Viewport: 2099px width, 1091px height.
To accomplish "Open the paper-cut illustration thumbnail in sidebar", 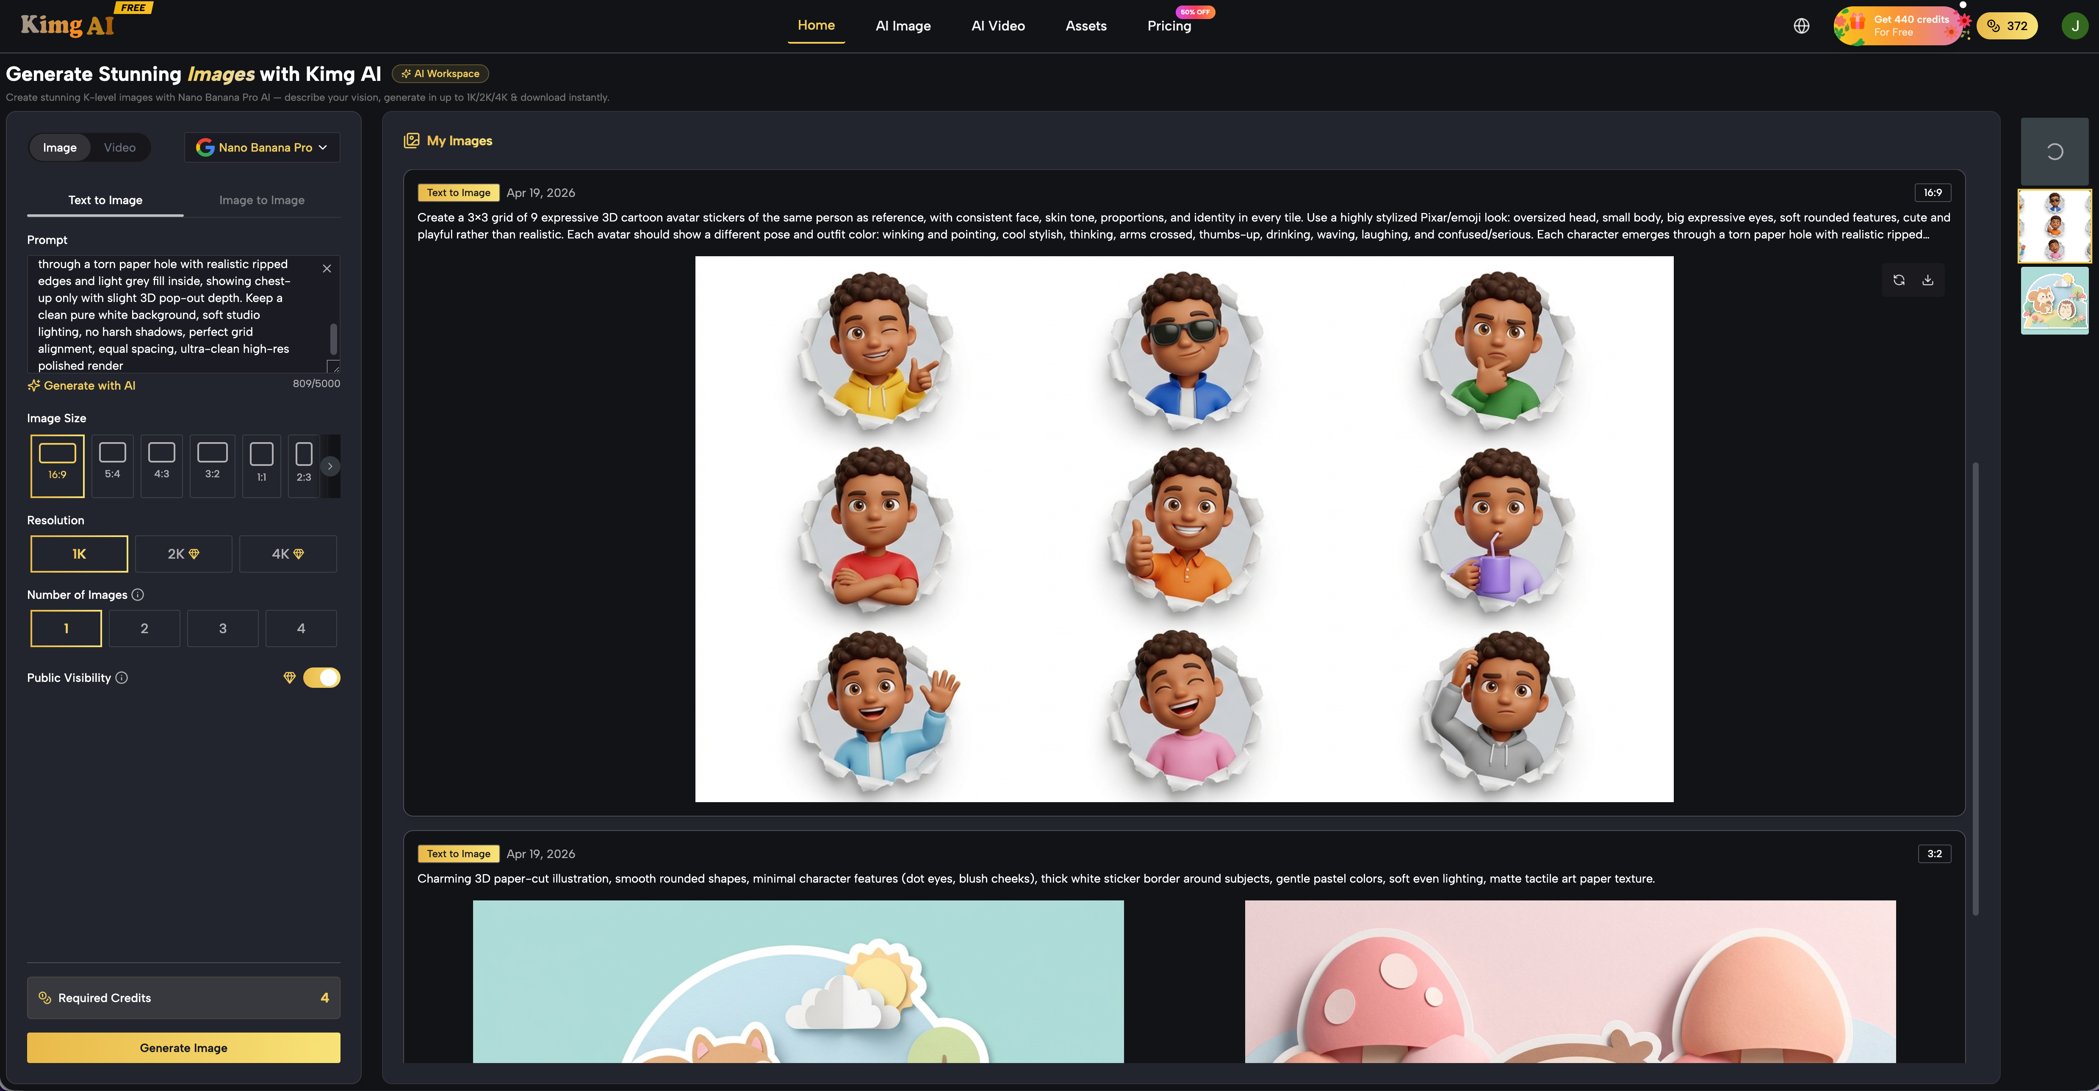I will click(2054, 300).
